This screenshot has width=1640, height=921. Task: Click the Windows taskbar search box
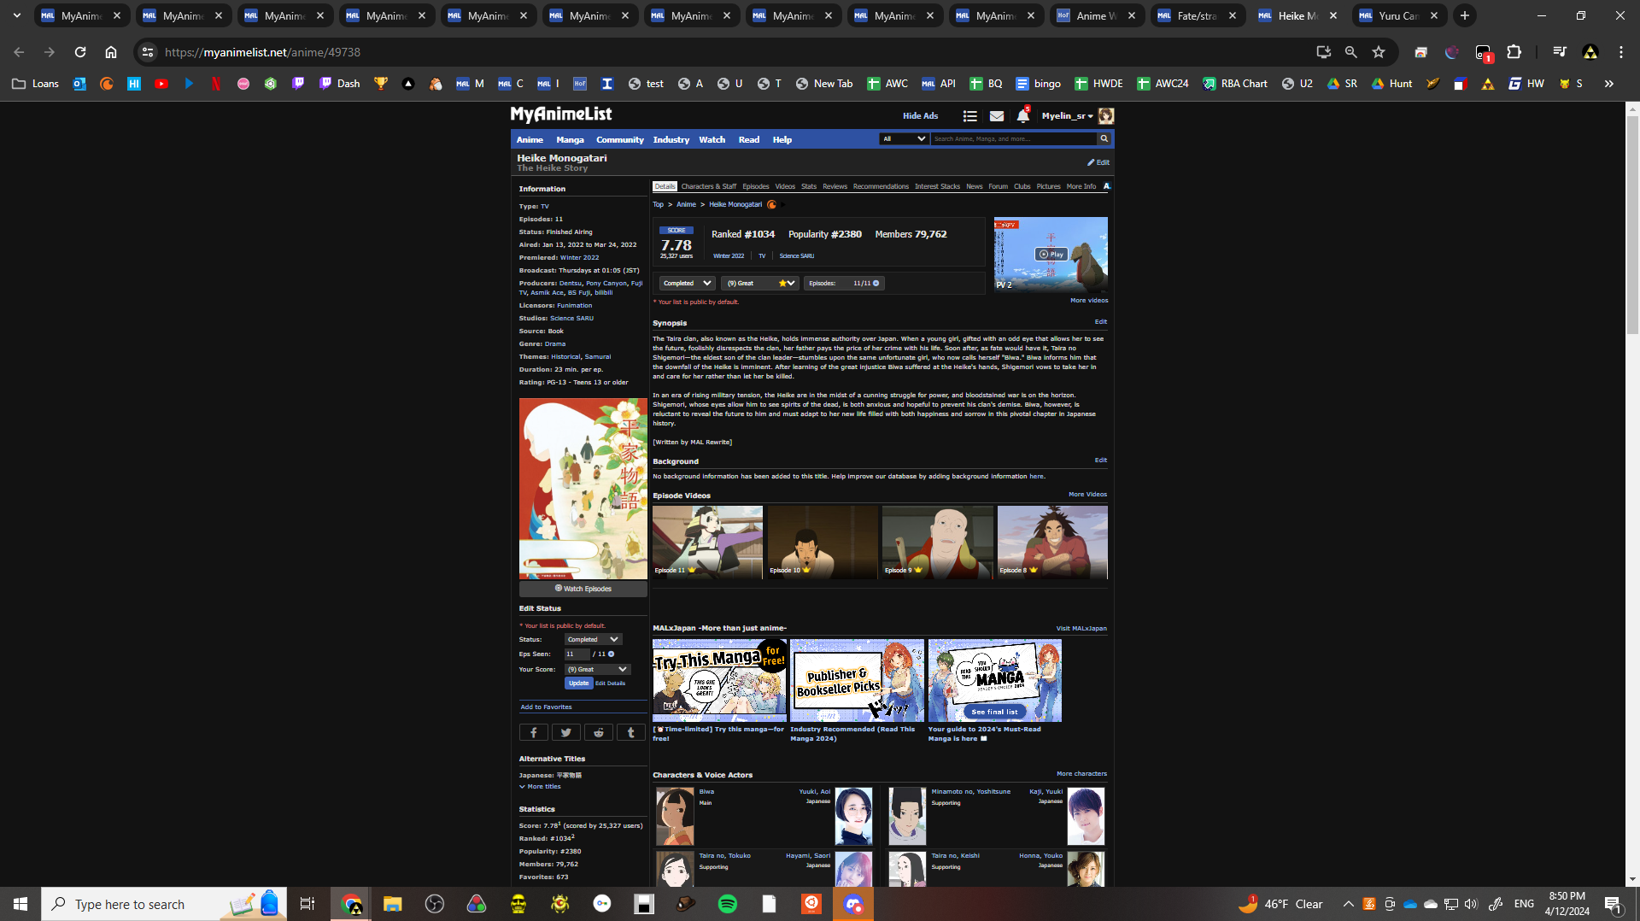pos(164,904)
